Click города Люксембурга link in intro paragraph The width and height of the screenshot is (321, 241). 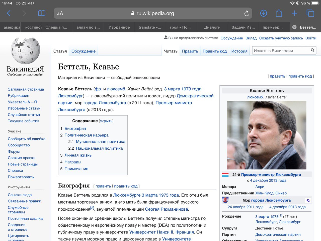point(105,103)
